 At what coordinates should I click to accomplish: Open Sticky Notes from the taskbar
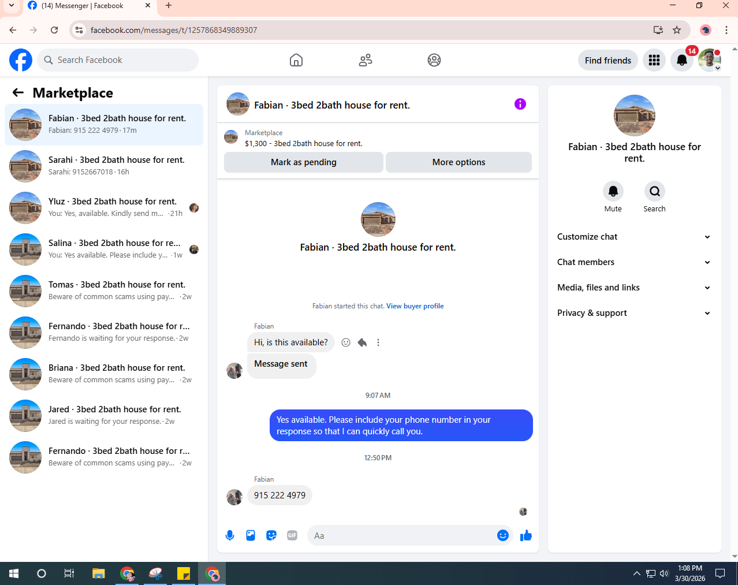[184, 573]
